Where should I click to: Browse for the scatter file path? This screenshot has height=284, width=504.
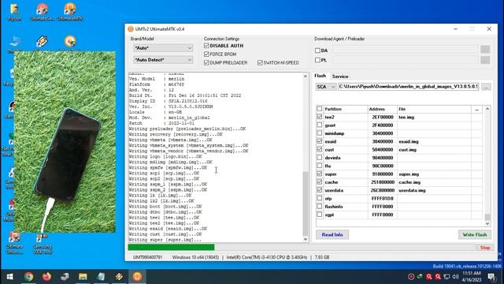pos(486,87)
